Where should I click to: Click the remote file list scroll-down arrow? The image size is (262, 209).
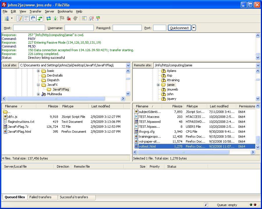coord(258,147)
